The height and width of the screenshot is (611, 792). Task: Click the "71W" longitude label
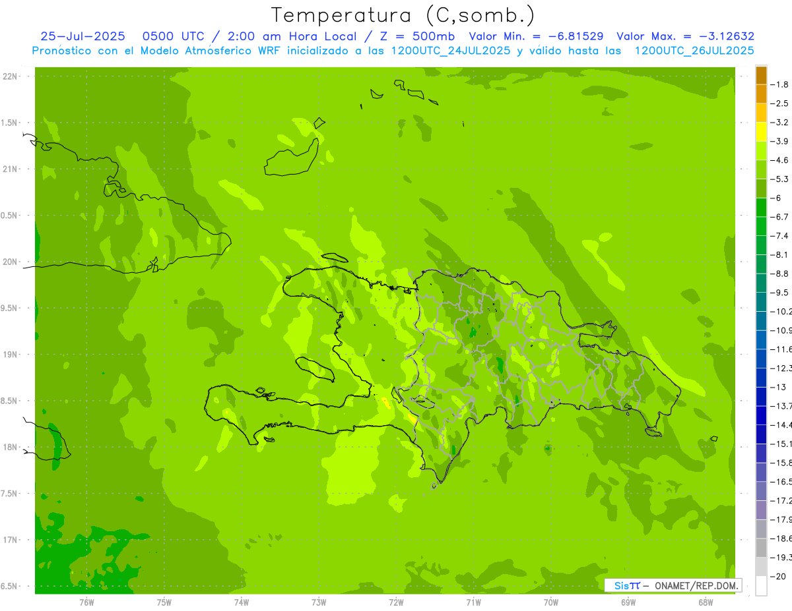[473, 602]
